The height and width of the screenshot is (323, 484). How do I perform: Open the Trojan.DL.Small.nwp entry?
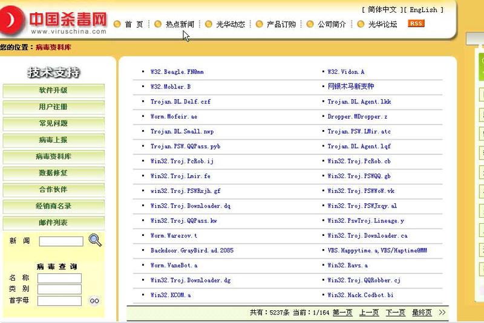182,131
